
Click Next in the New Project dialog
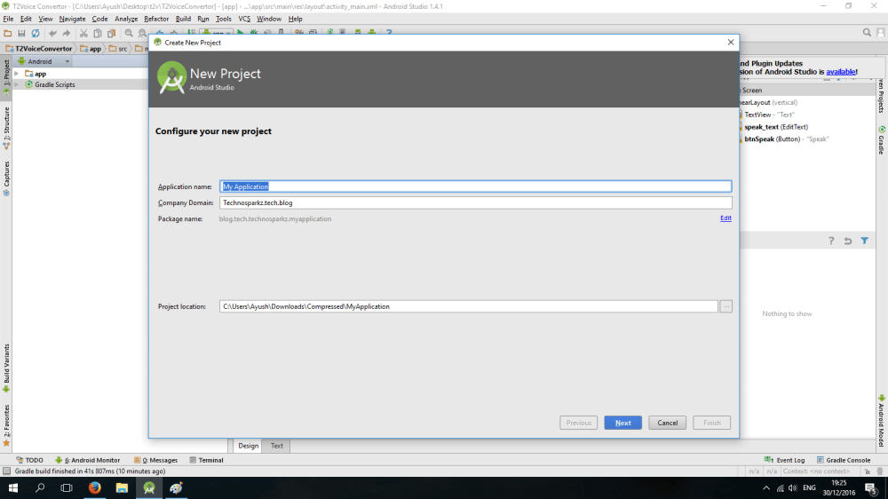click(x=622, y=423)
